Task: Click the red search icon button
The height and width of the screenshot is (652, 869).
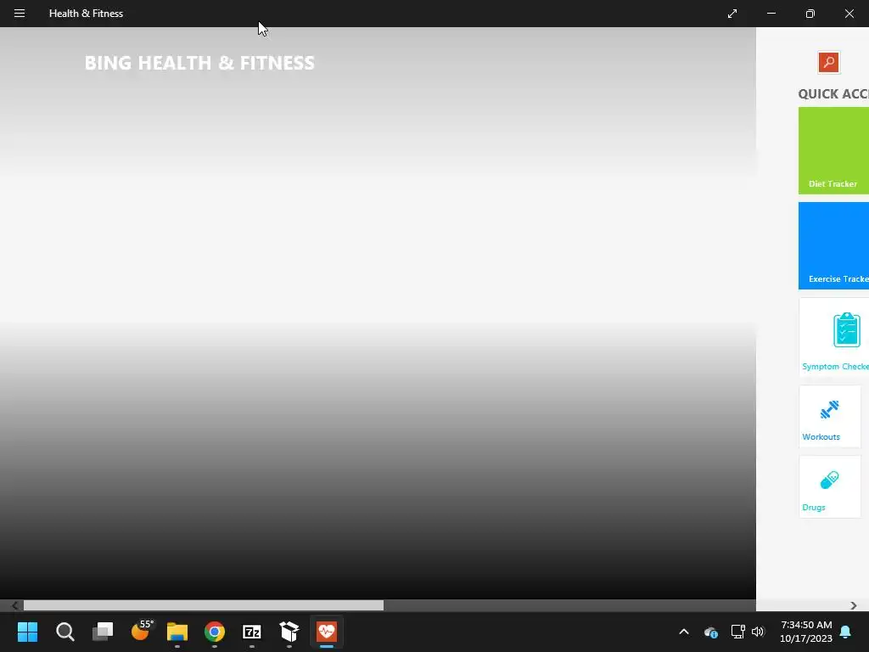Action: coord(828,62)
